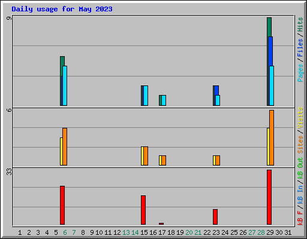The width and height of the screenshot is (307, 239).
Task: Click the cyan Pages bar for day 6
Action: (x=65, y=85)
